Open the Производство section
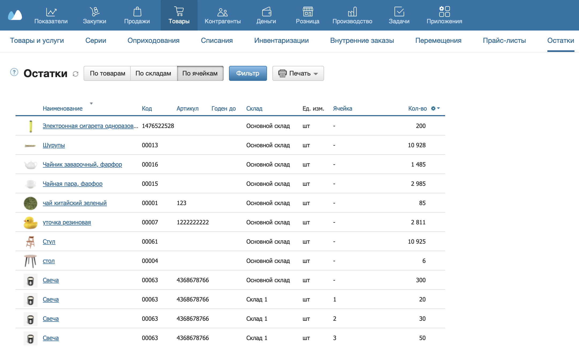 tap(352, 15)
